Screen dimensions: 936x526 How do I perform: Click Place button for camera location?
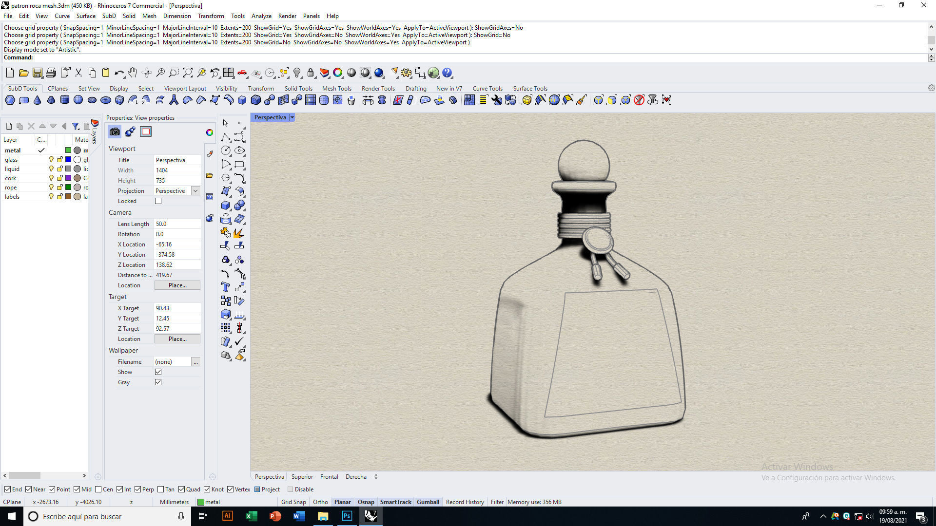[x=177, y=285]
